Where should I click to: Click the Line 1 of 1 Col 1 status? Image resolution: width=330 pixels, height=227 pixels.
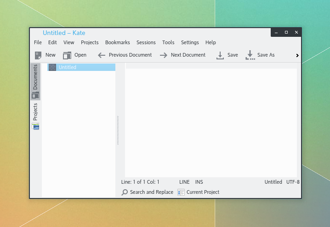point(140,182)
